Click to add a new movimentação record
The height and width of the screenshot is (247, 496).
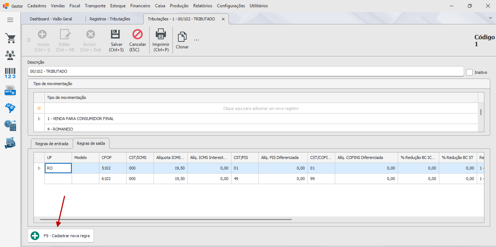coord(261,108)
